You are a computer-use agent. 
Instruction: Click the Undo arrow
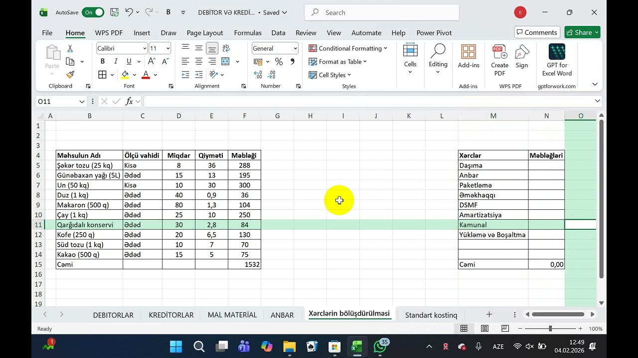129,12
